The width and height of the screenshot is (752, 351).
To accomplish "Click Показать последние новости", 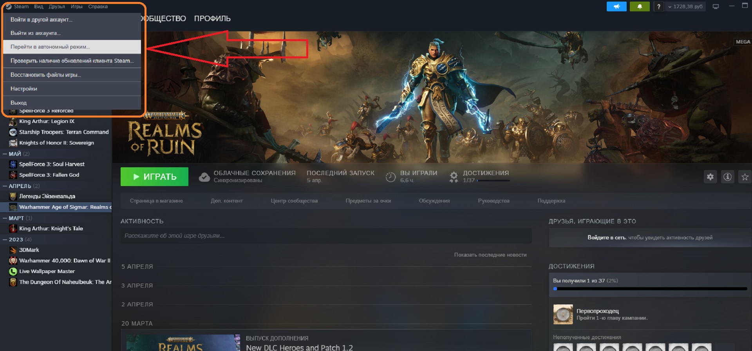I will pos(490,255).
